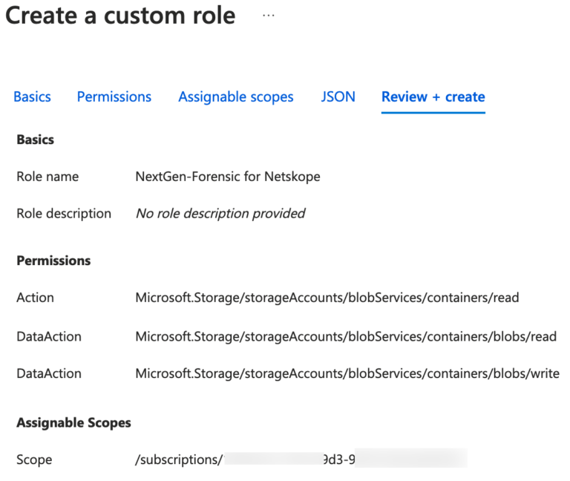Screen dimensions: 570x481
Task: Select the Review + create tab
Action: [x=433, y=97]
